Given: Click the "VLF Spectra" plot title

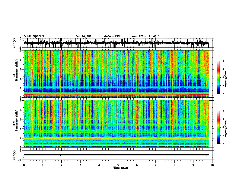Looking at the screenshot, I should (x=34, y=36).
